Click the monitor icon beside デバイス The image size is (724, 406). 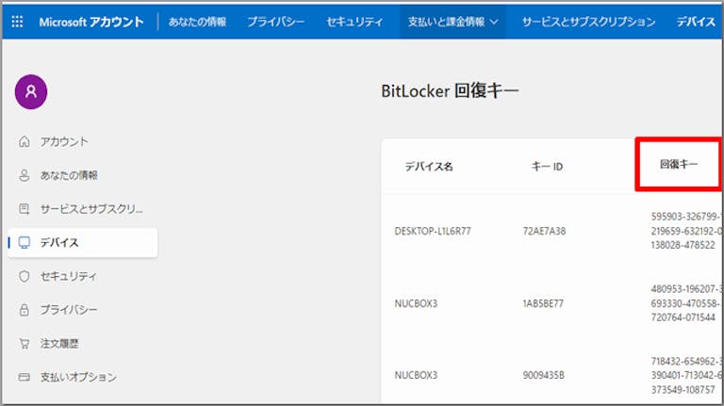coord(24,243)
